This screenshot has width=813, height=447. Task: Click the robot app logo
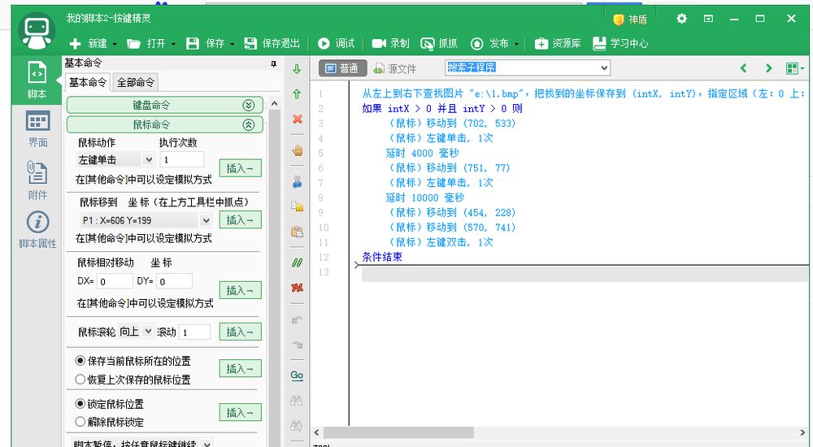coord(37,31)
